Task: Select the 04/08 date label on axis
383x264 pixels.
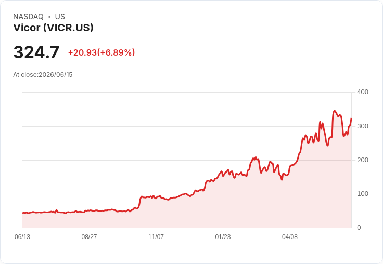Action: (x=290, y=236)
